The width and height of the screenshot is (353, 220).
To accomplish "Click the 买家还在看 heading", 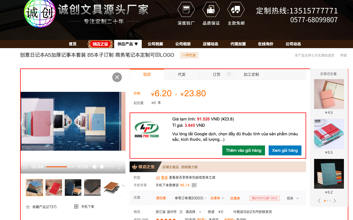I will pyautogui.click(x=328, y=74).
